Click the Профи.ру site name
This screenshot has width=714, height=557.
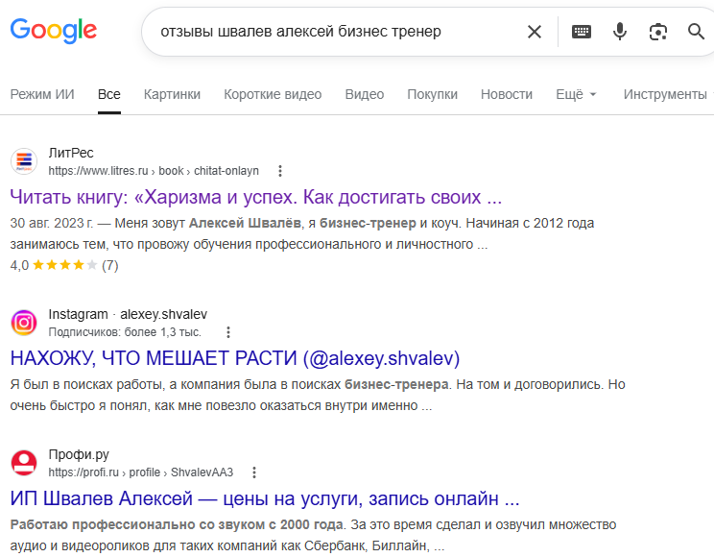[79, 455]
